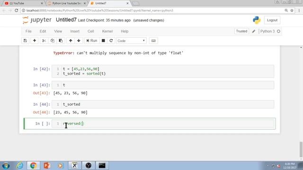This screenshot has height=170, width=303.
Task: Move selected cell down arrow
Action: point(79,41)
